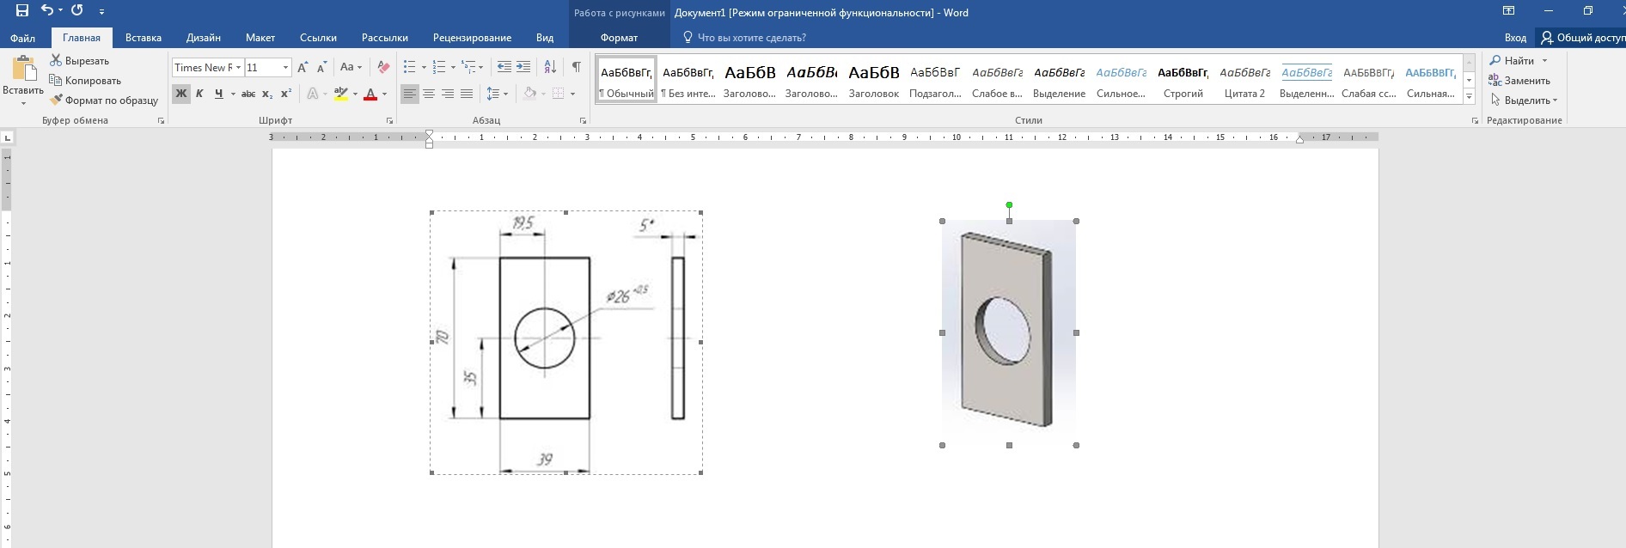The width and height of the screenshot is (1626, 548).
Task: Apply the Обычный style
Action: [627, 81]
